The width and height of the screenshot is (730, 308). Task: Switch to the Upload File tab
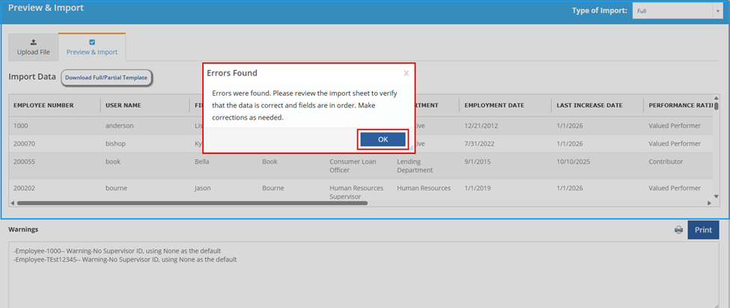33,47
